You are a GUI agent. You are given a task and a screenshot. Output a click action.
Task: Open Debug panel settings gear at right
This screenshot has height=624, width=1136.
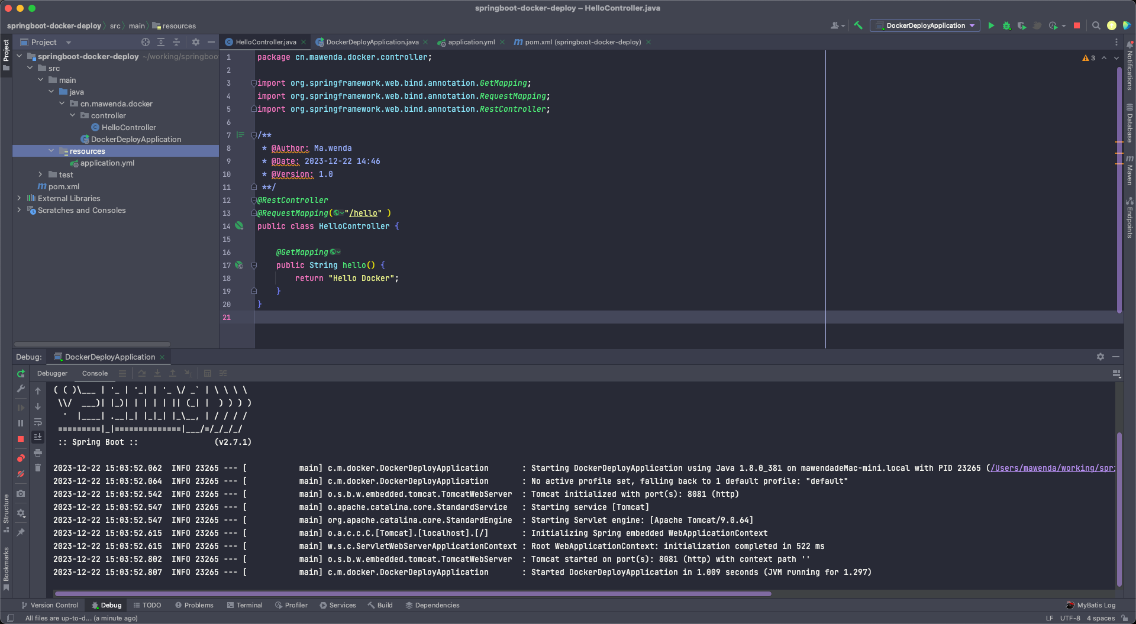point(1100,357)
